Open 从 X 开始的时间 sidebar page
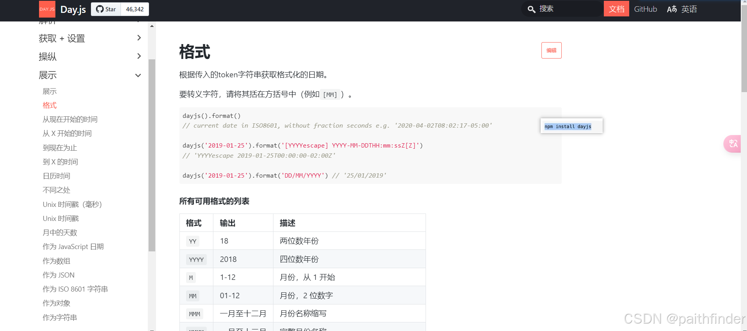Image resolution: width=747 pixels, height=331 pixels. [x=67, y=133]
